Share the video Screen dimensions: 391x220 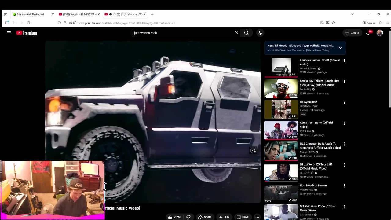coord(204,217)
